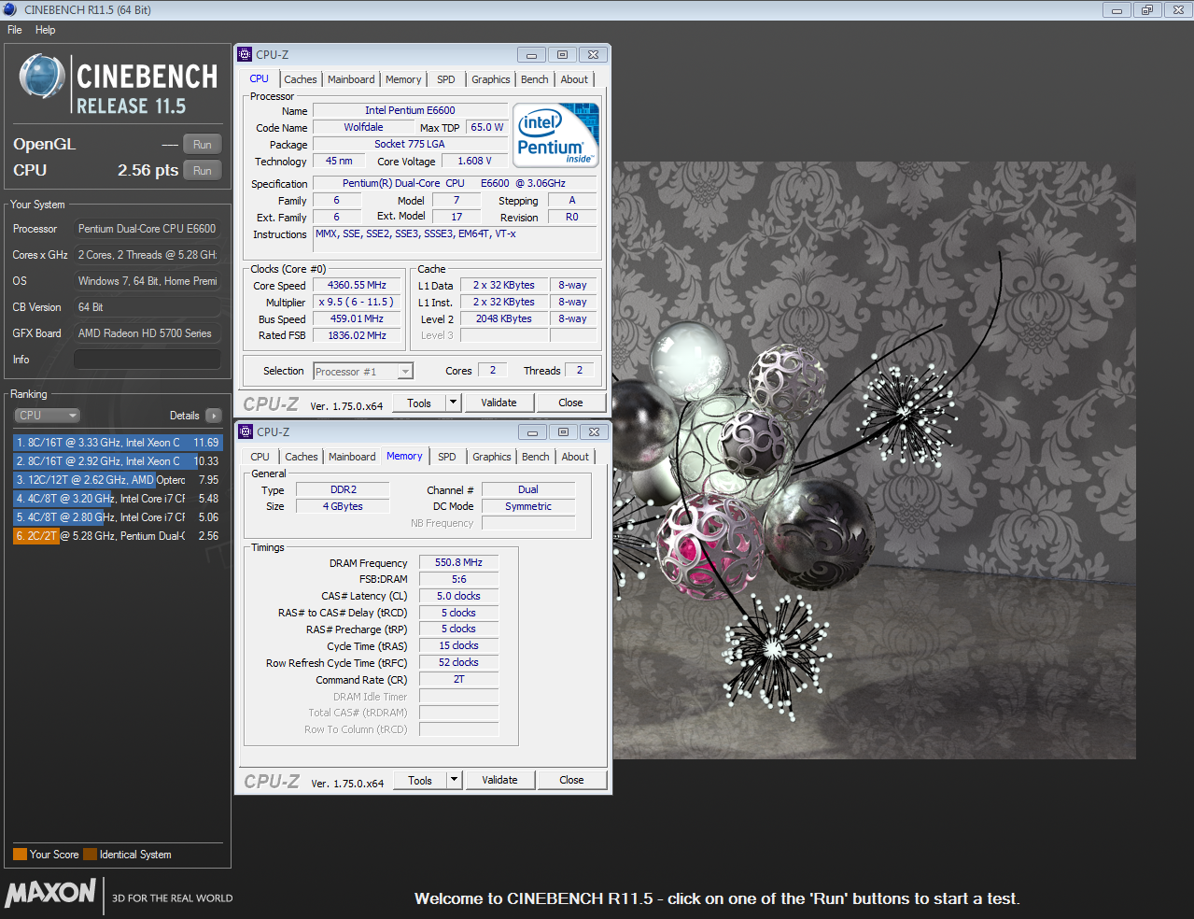The width and height of the screenshot is (1194, 919).
Task: Minimize the lower CPU-Z window
Action: pyautogui.click(x=532, y=432)
